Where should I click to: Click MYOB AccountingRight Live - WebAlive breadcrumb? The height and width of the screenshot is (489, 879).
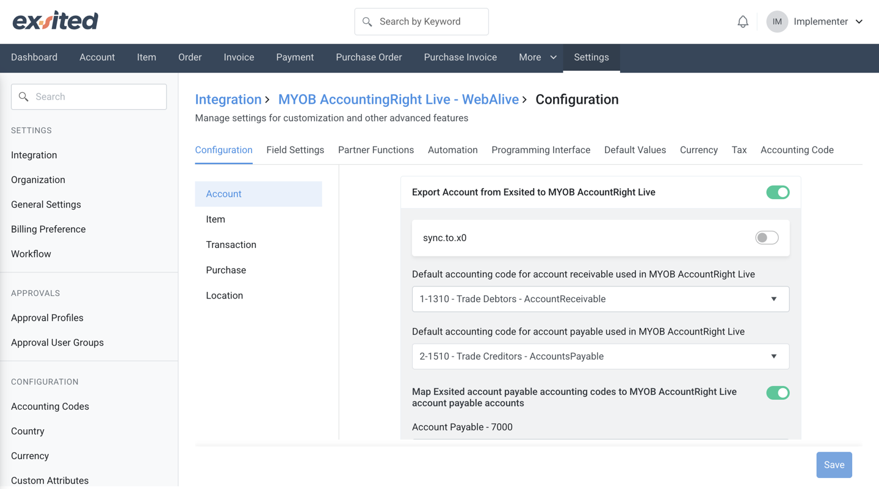[x=399, y=100]
